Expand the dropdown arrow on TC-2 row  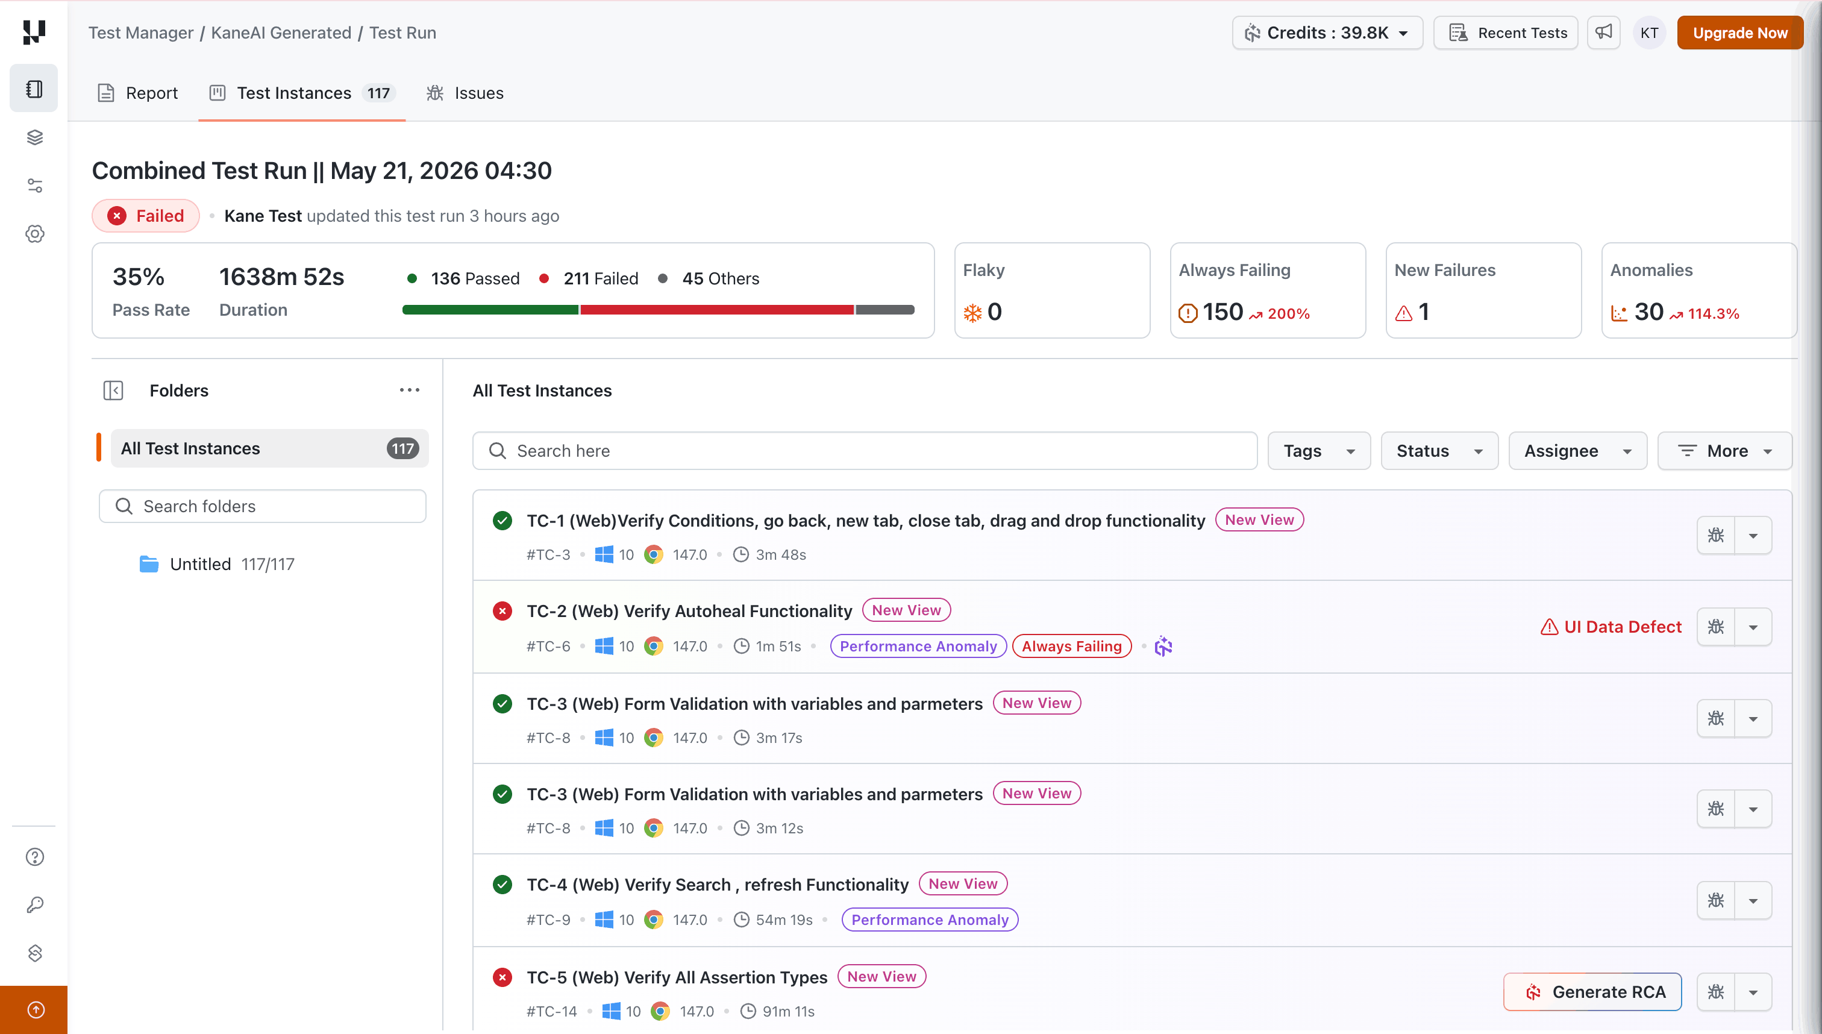point(1753,627)
